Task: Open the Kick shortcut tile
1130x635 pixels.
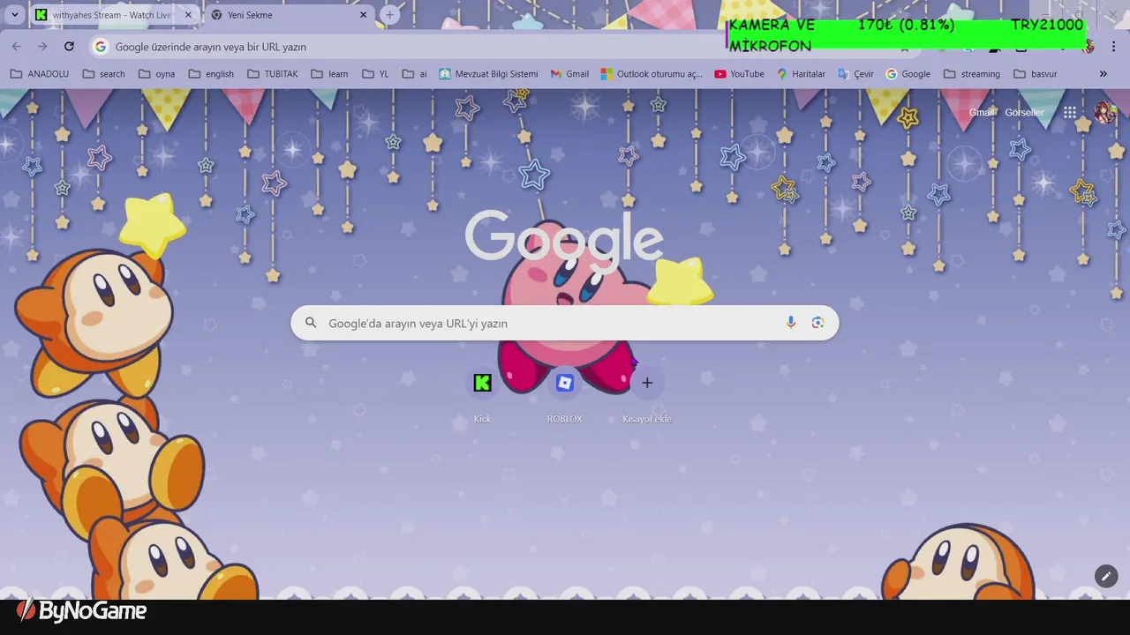Action: (482, 393)
